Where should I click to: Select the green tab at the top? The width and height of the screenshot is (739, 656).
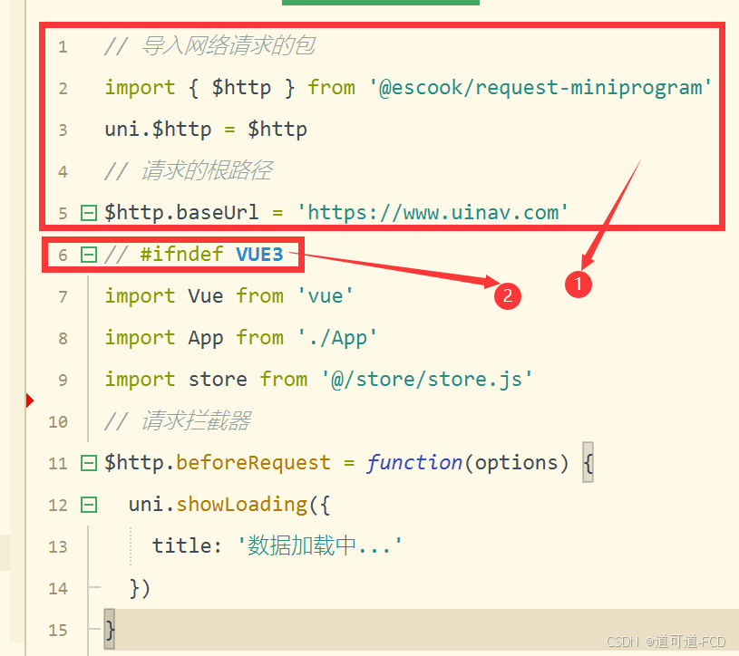pos(380,4)
